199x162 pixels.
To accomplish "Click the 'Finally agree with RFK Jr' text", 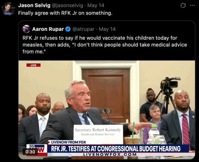I will point(65,13).
